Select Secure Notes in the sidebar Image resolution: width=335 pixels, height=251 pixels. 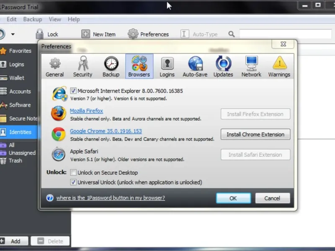coord(19,118)
